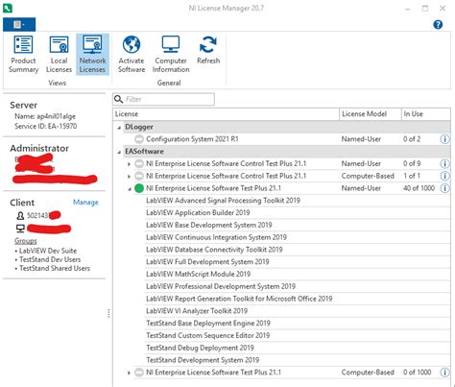Viewport: 455px width, 387px height.
Task: Open the blue application menu button
Action: pos(19,24)
